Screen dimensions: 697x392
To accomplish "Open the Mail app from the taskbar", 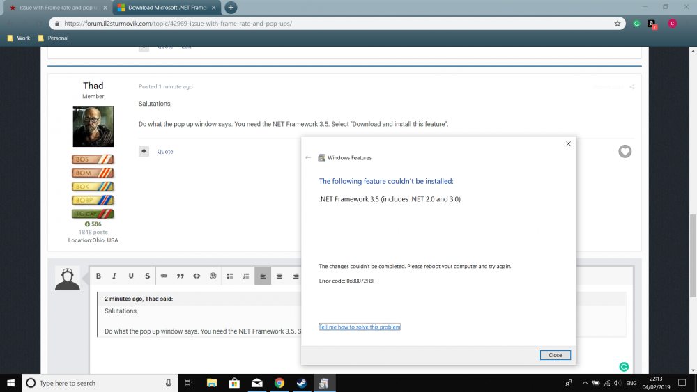I will pos(257,383).
